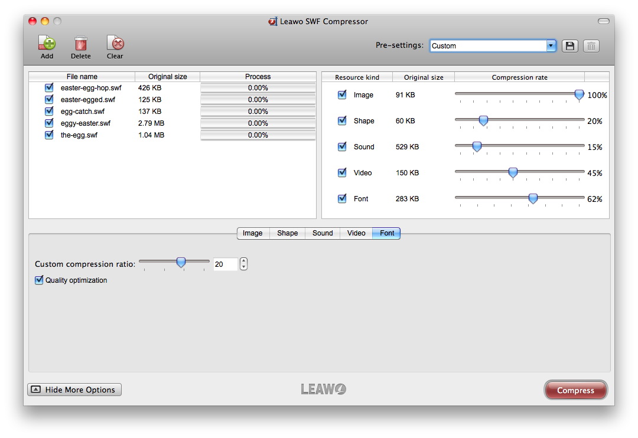The height and width of the screenshot is (438, 638).
Task: Click the Add file icon
Action: 47,43
